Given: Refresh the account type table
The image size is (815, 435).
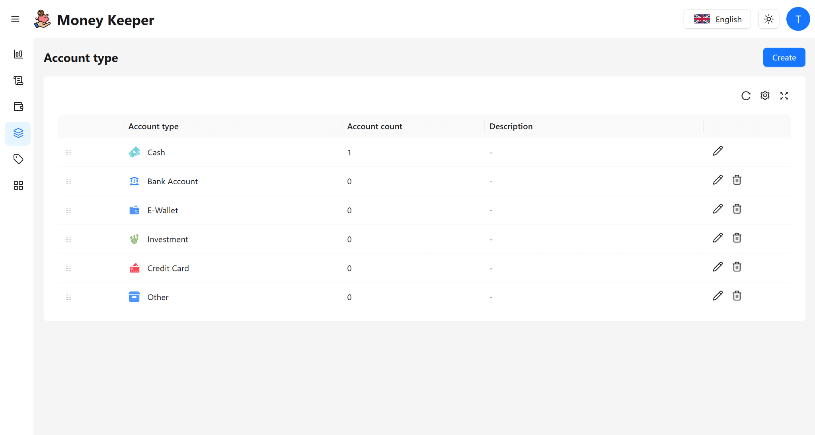Looking at the screenshot, I should pyautogui.click(x=746, y=96).
